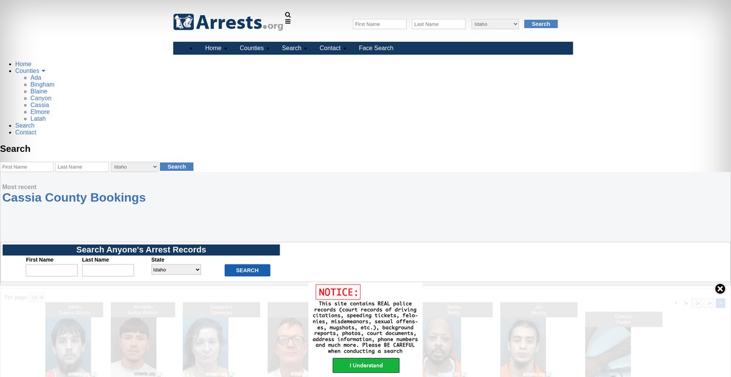
Task: Open State dropdown in Arrest Records form
Action: click(176, 269)
